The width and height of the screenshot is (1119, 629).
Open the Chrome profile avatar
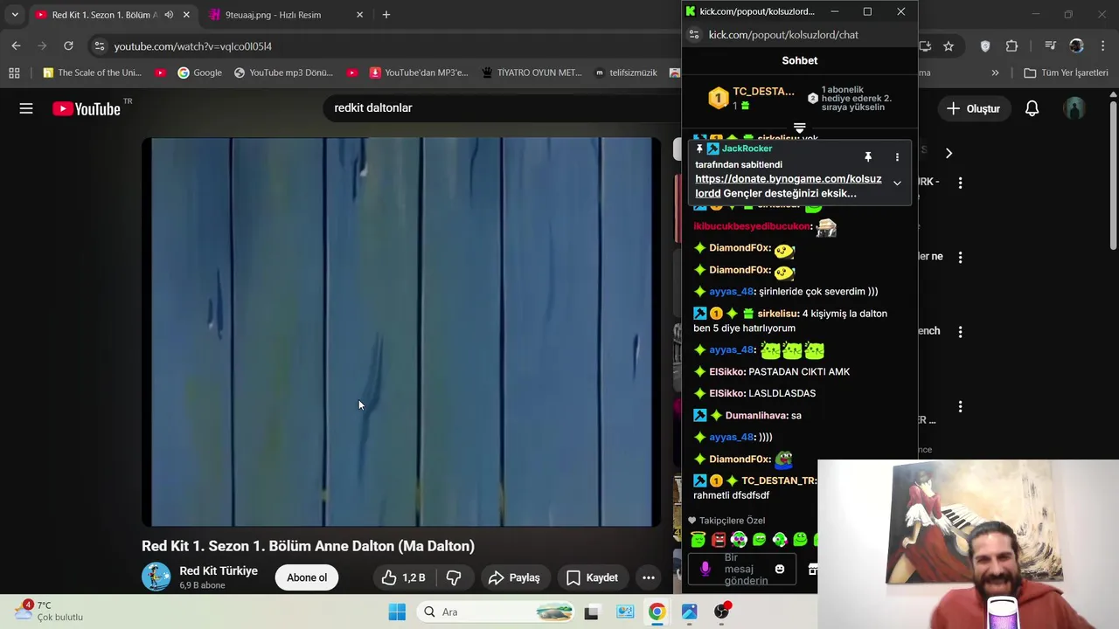click(x=1076, y=45)
